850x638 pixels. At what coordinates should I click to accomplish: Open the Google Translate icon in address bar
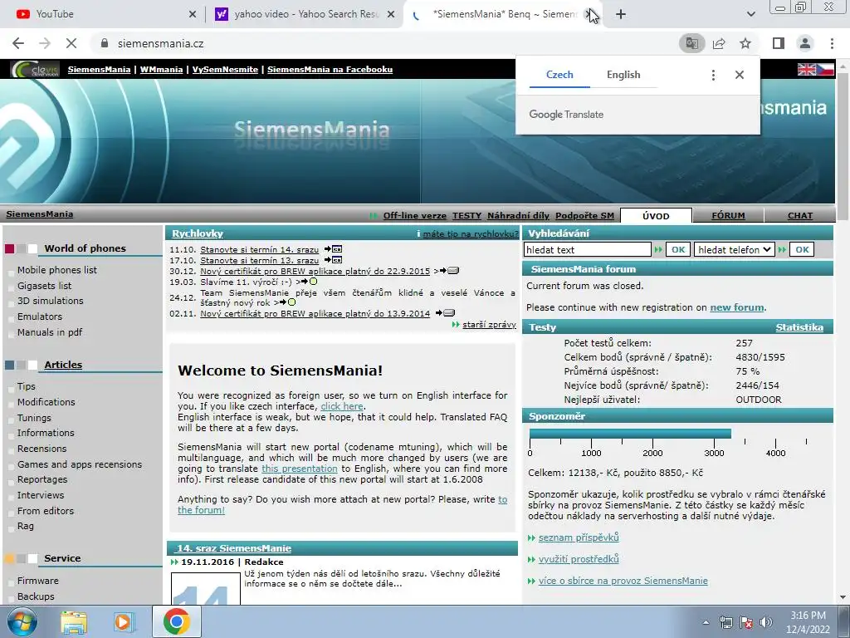coord(691,43)
